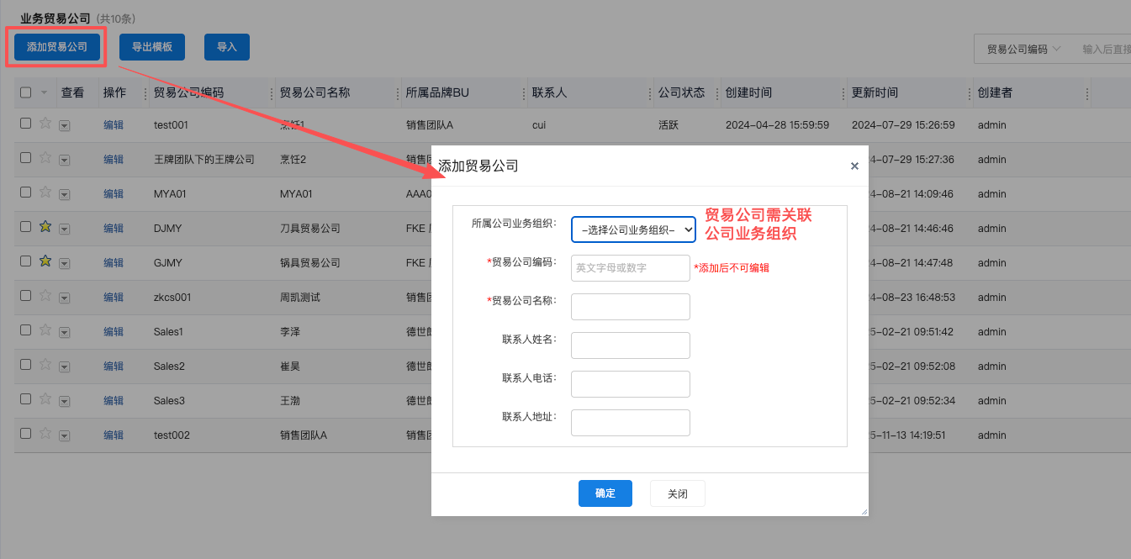The image size is (1131, 559).
Task: Confirm with the 确定 button
Action: (605, 493)
